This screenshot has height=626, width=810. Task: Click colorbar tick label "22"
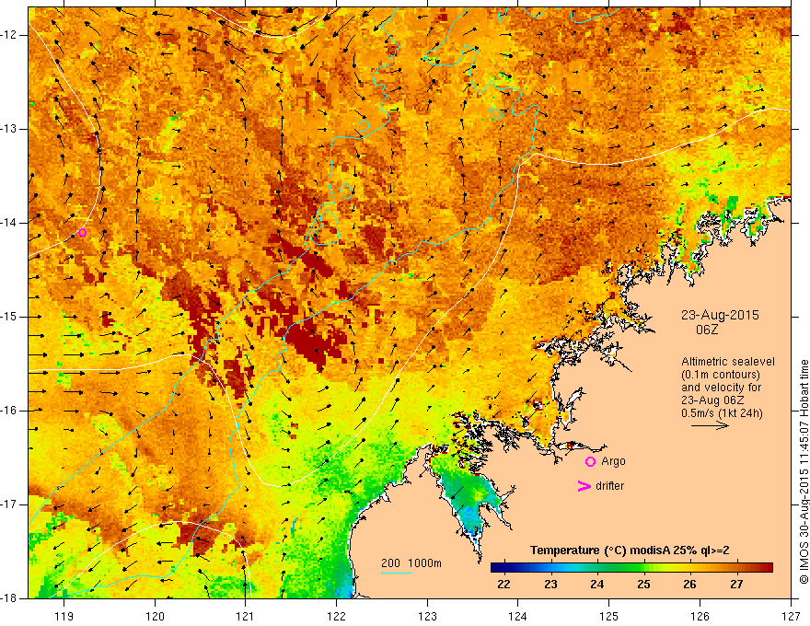[x=503, y=585]
